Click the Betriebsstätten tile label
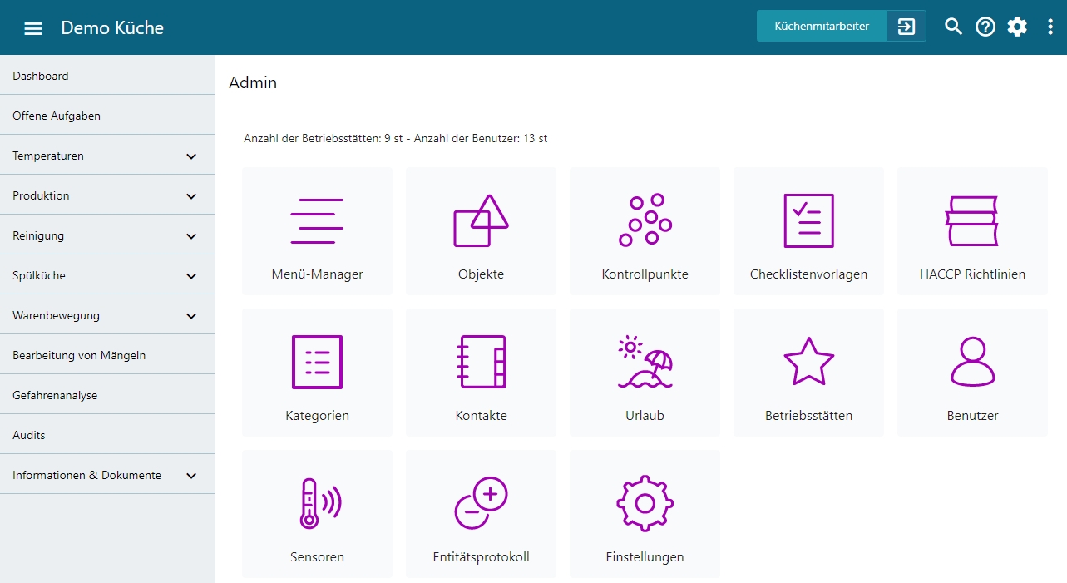The width and height of the screenshot is (1067, 583). click(808, 416)
